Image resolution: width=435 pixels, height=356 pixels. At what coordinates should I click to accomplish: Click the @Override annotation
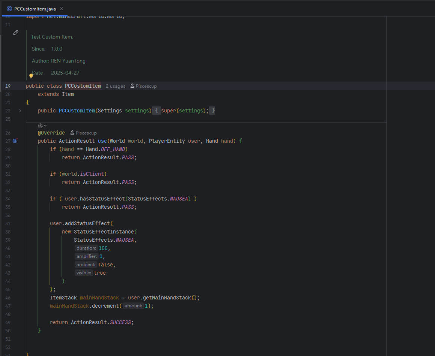click(x=51, y=133)
